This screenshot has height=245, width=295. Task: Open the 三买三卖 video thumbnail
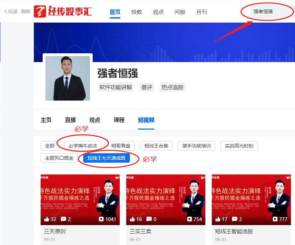[166, 200]
